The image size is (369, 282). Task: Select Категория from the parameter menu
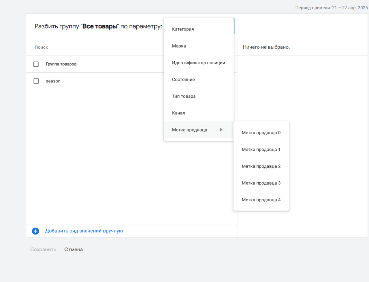tap(199, 29)
